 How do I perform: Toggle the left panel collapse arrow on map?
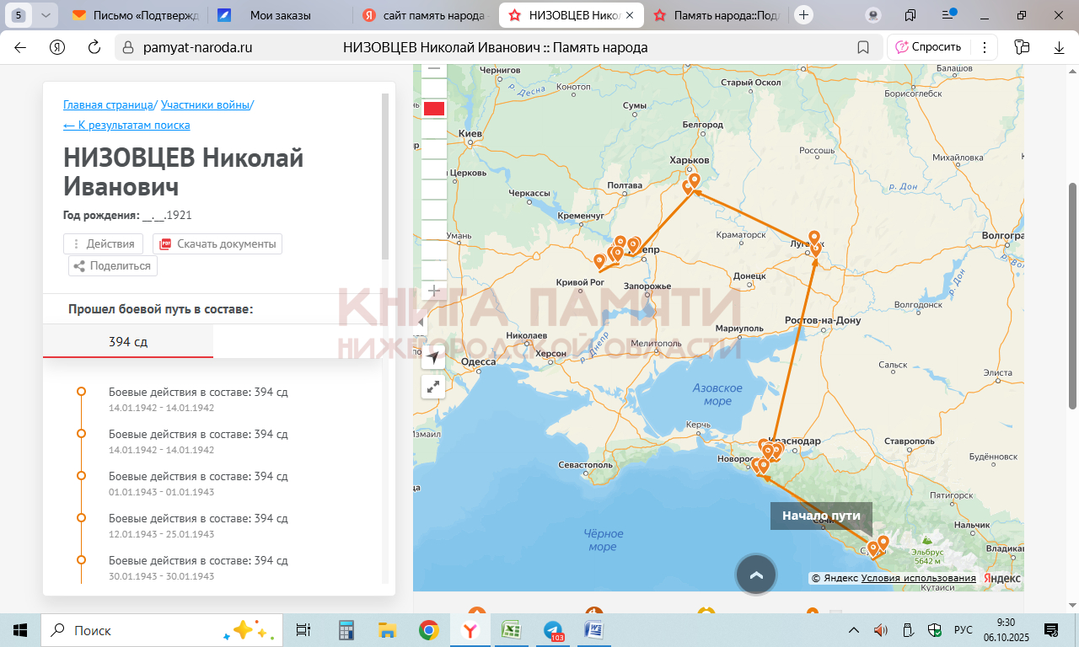pos(421,323)
